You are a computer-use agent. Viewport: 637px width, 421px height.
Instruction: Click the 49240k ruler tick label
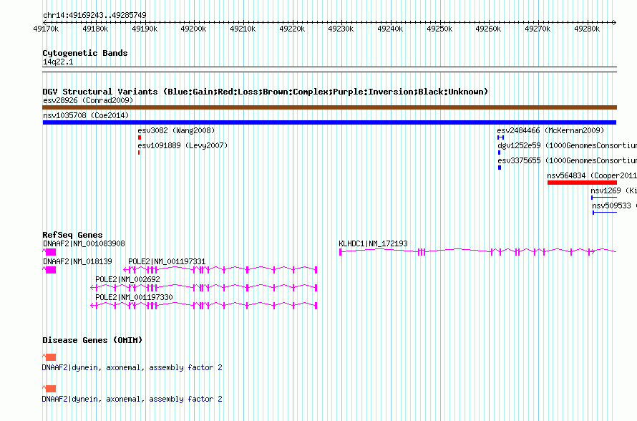tap(390, 29)
